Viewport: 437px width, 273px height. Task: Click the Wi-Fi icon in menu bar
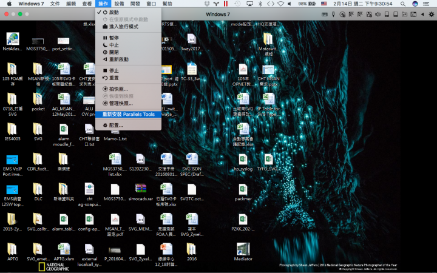pyautogui.click(x=280, y=4)
